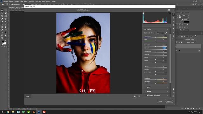
Task: Select the Rectangular Marquee tool
Action: click(x=6, y=10)
